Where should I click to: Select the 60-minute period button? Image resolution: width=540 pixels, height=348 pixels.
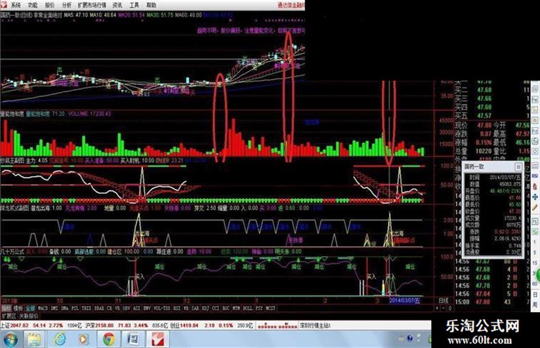point(535,283)
